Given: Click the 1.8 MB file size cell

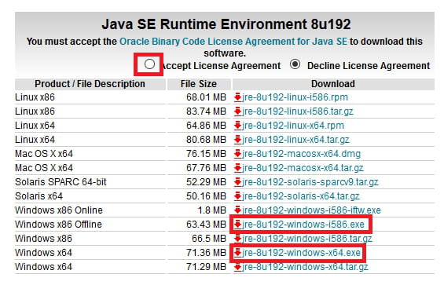Looking at the screenshot, I should coord(212,210).
